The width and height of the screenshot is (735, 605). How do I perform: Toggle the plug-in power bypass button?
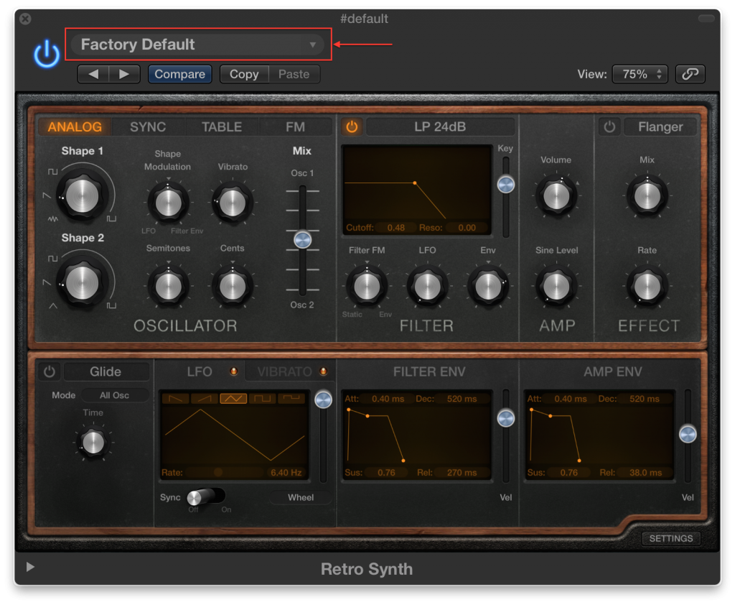[47, 54]
